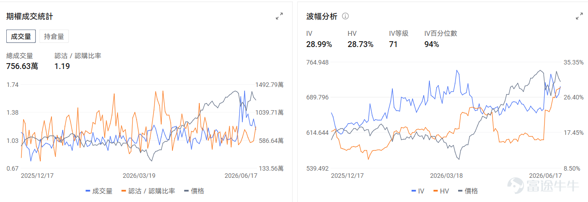Select the 成交量 tab
The height and width of the screenshot is (202, 588).
21,36
